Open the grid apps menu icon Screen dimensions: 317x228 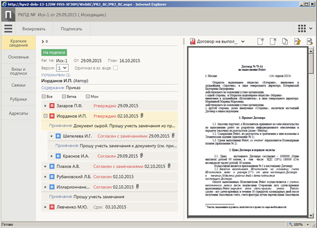click(x=302, y=28)
